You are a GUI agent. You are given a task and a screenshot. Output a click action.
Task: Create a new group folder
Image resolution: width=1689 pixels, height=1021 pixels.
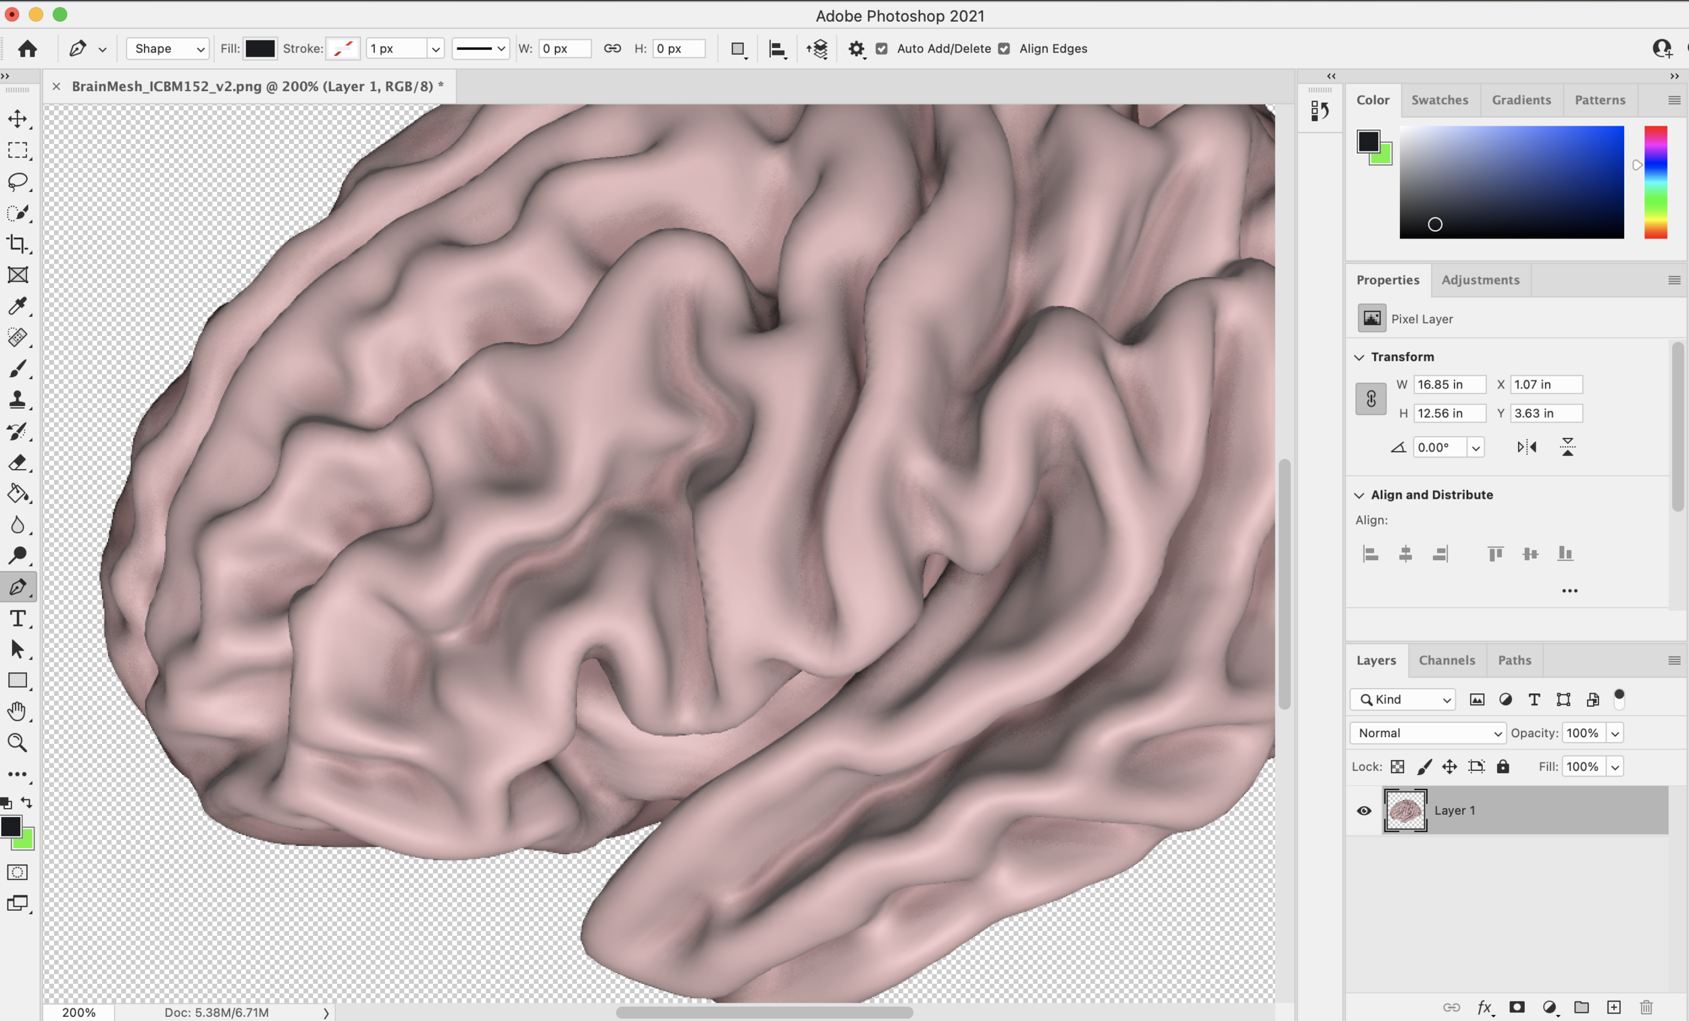(1582, 1007)
